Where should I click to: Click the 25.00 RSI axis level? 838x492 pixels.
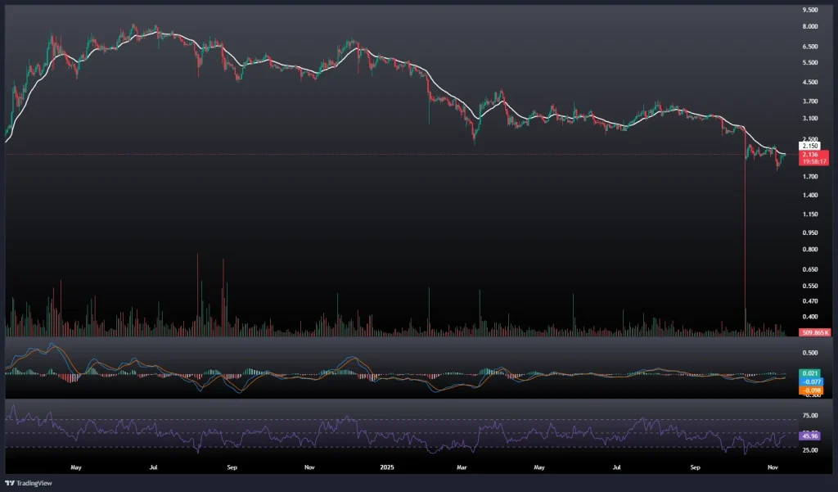810,450
